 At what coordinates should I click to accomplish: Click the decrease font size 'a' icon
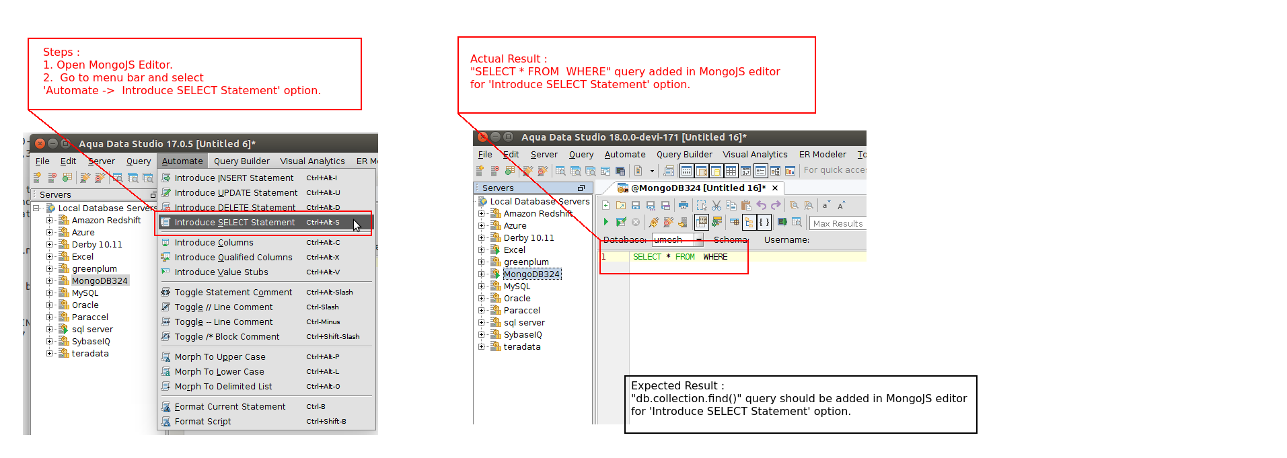tap(826, 205)
